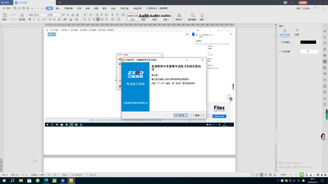Click the Print icon in quick access toolbar
This screenshot has height=184, width=328.
pos(23,8)
